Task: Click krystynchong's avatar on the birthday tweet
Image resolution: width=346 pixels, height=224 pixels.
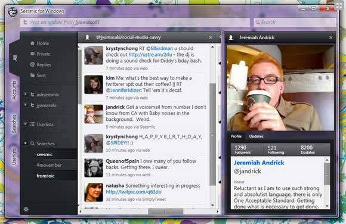Action: click(x=94, y=144)
